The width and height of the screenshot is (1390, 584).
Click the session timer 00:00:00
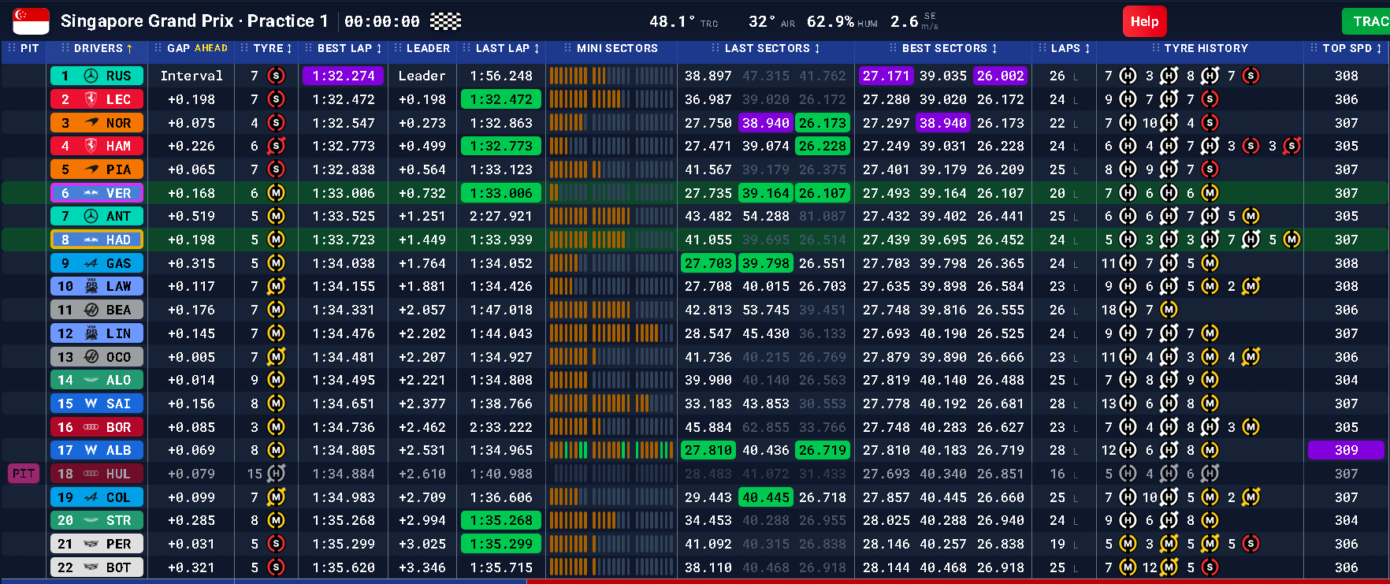coord(382,21)
